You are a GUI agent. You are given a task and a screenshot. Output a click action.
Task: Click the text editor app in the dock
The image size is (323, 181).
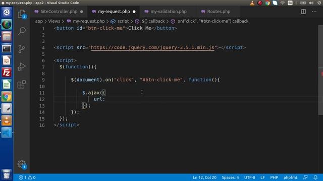(x=7, y=109)
